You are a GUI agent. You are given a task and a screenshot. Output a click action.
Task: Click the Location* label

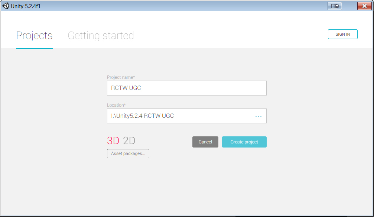tap(116, 105)
